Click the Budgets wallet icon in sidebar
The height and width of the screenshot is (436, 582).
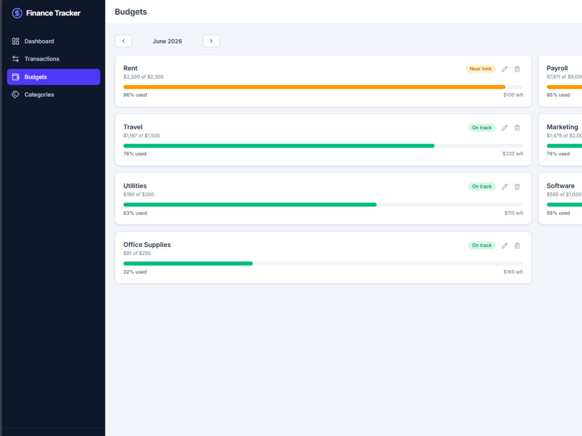(16, 77)
